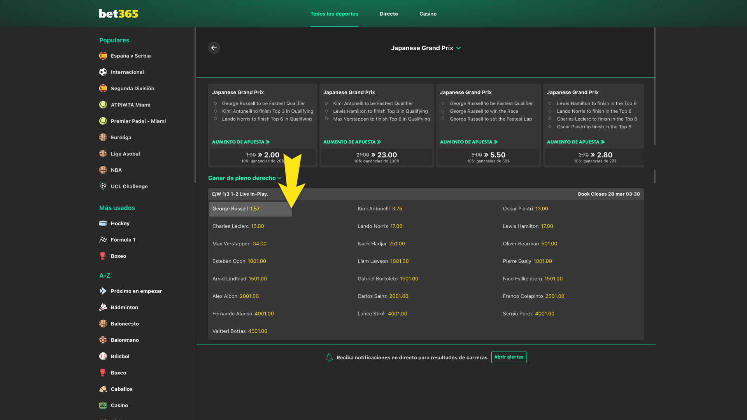Click the Premier Padel - Miami icon
747x420 pixels.
coord(103,121)
